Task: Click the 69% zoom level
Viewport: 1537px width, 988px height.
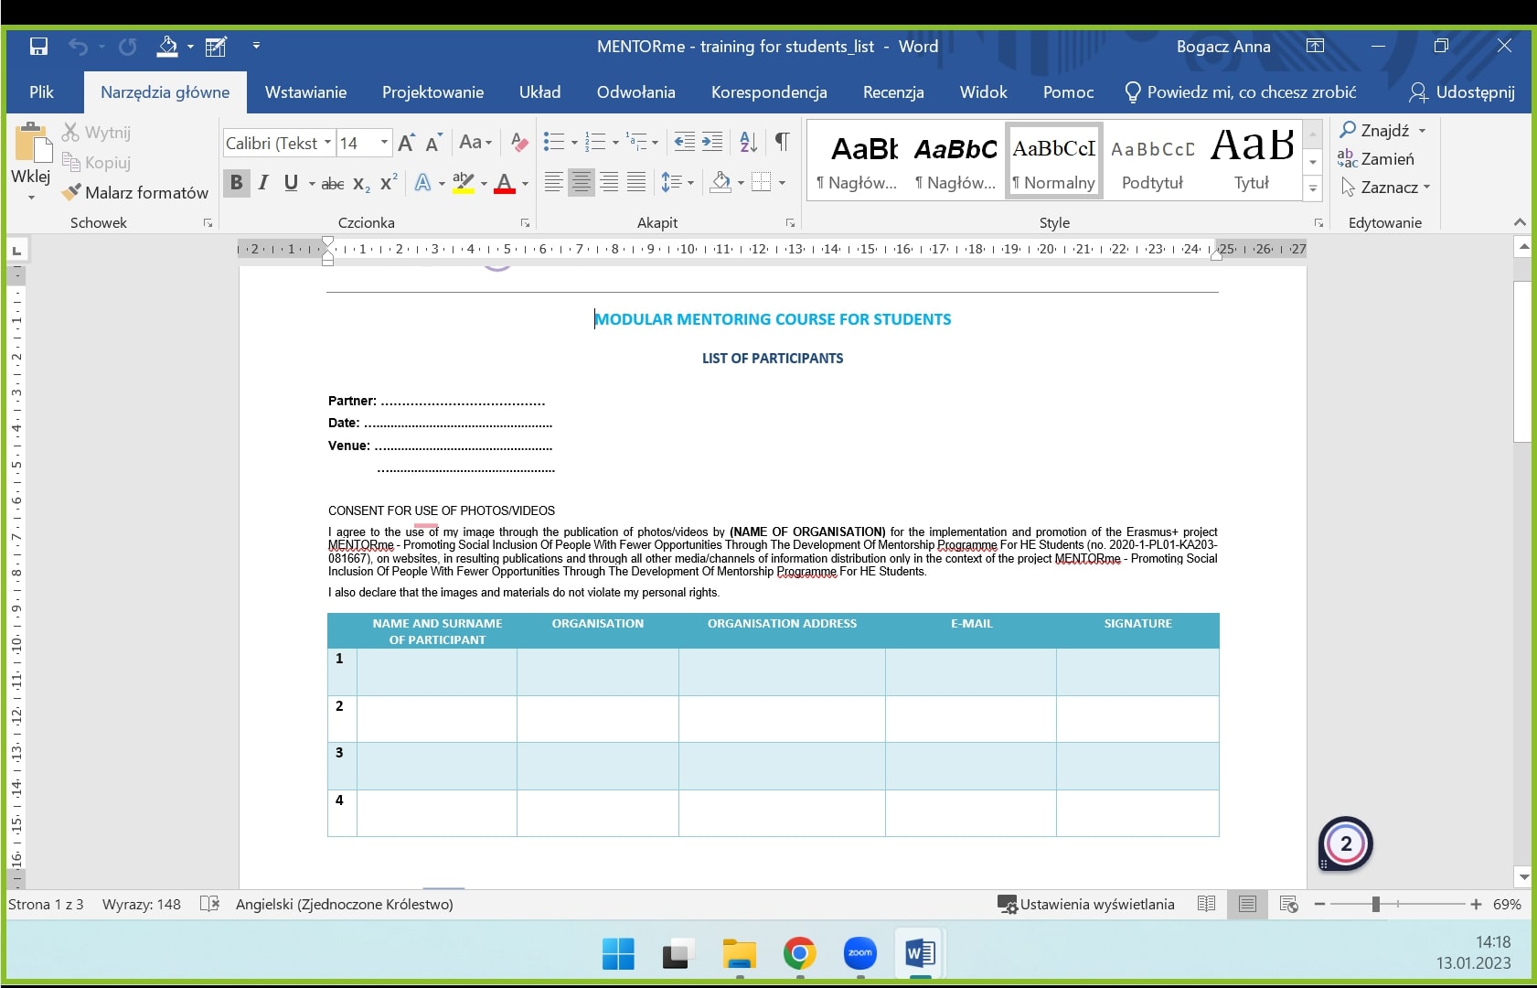Action: pyautogui.click(x=1507, y=904)
